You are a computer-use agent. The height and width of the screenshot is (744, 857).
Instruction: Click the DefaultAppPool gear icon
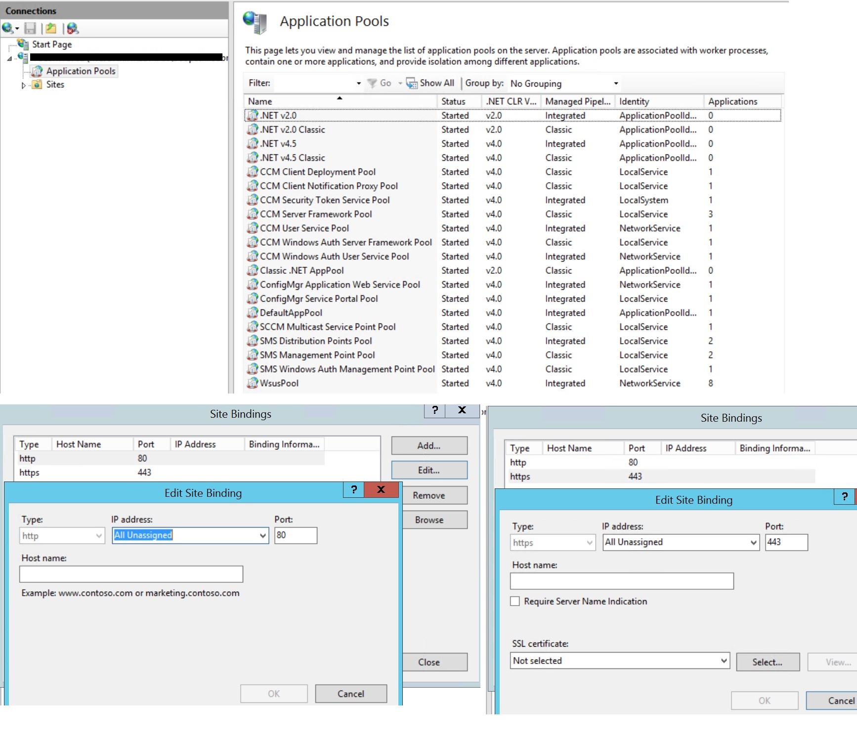click(x=253, y=312)
